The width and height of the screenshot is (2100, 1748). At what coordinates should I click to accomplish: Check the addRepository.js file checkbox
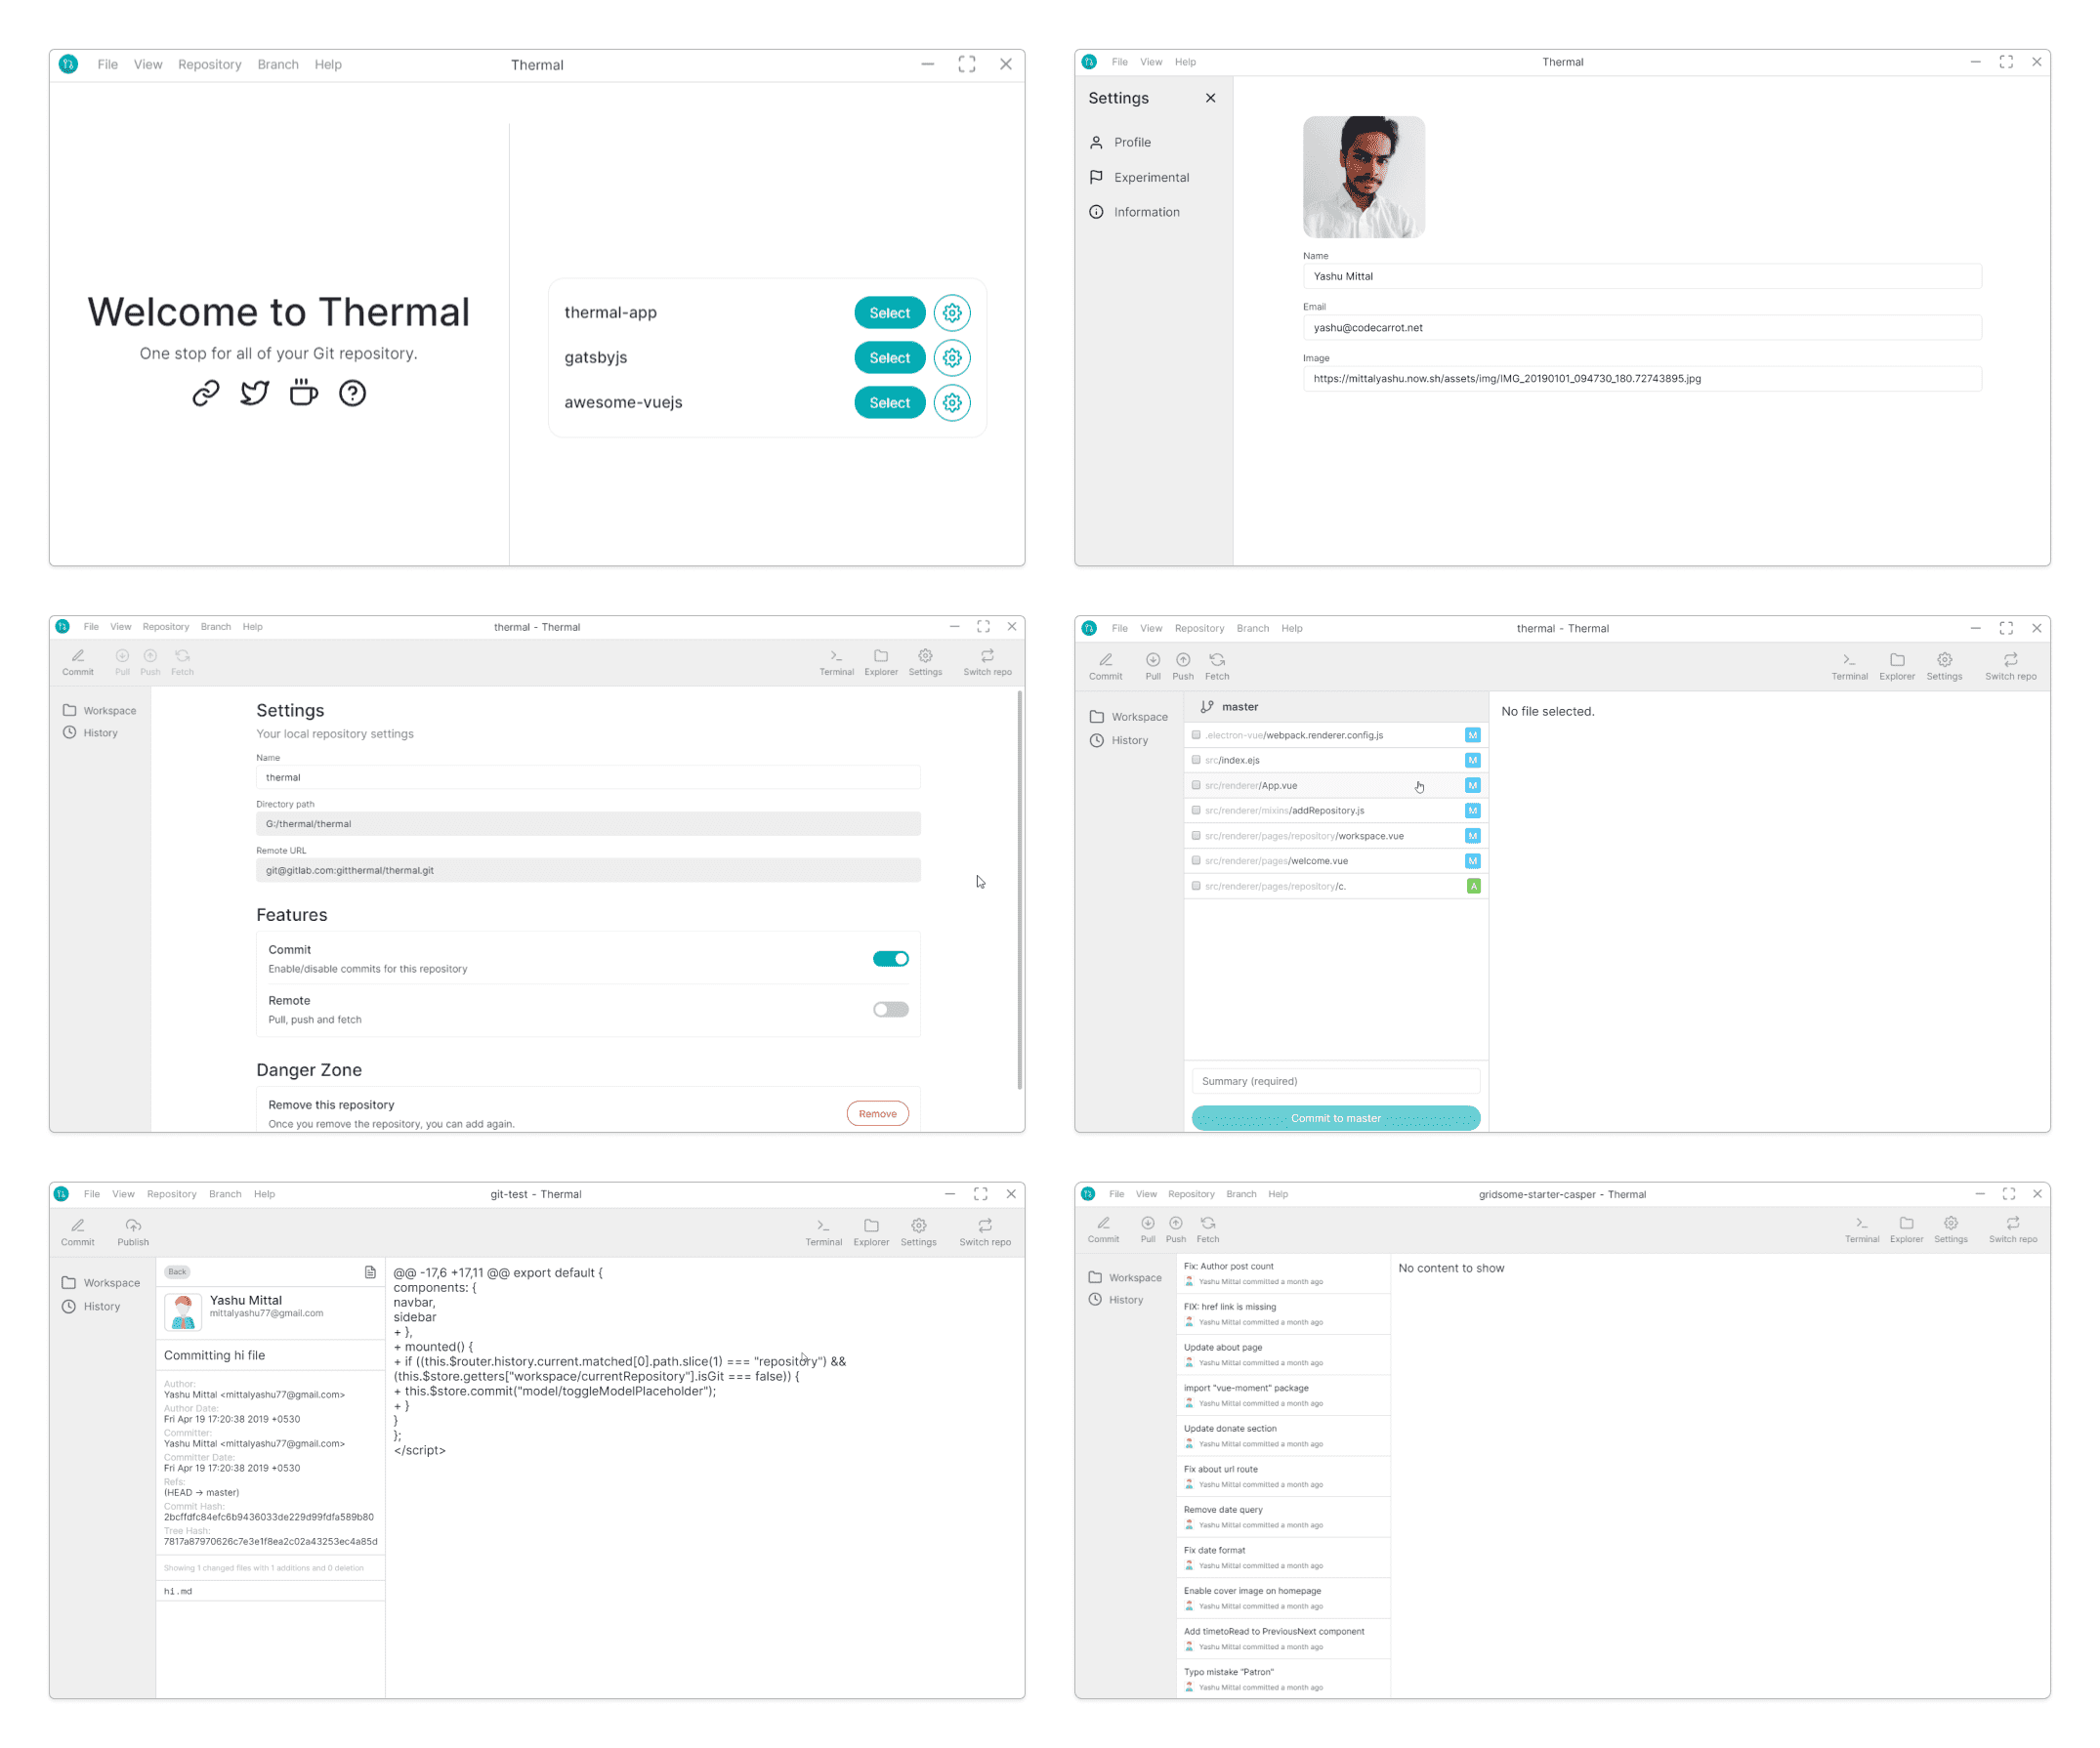tap(1196, 810)
